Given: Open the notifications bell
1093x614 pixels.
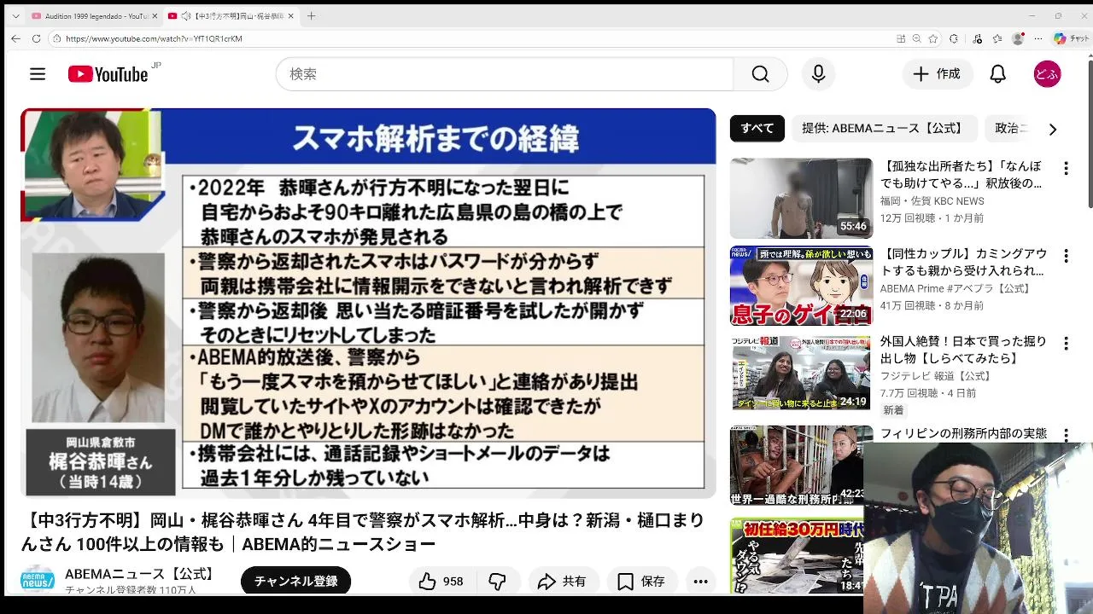Looking at the screenshot, I should (x=997, y=74).
